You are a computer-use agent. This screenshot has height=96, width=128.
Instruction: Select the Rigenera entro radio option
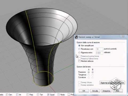79,53
